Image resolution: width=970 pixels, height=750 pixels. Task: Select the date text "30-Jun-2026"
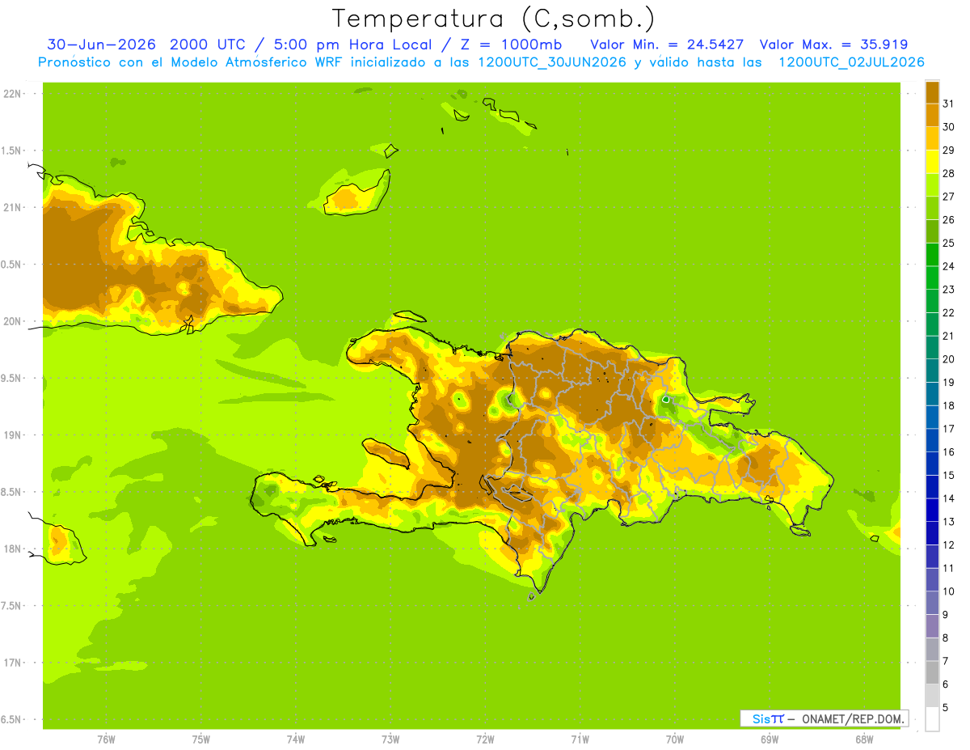click(101, 44)
